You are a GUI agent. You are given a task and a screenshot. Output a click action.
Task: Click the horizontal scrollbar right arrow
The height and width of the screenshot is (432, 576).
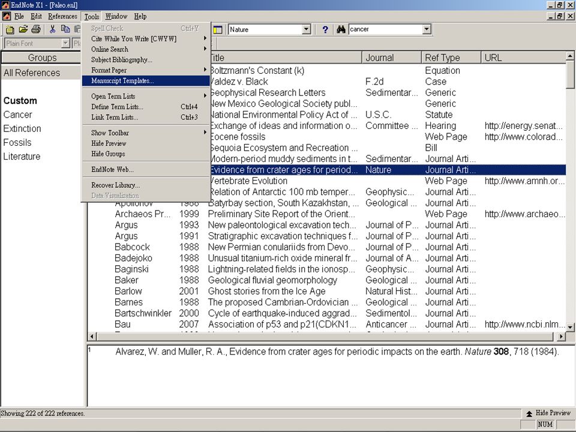[561, 336]
